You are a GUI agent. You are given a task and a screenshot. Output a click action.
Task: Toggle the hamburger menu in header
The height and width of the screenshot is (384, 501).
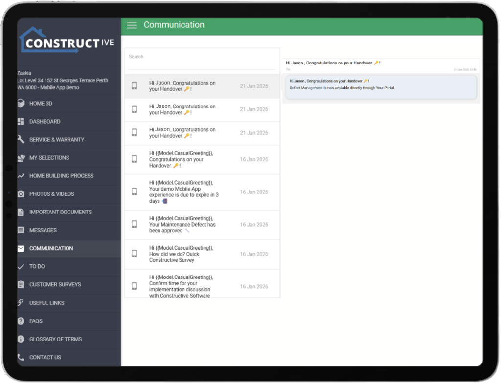click(x=132, y=25)
